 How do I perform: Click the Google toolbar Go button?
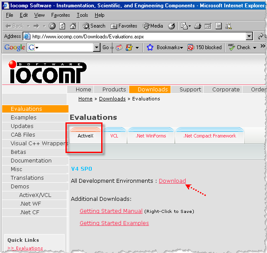[106, 47]
